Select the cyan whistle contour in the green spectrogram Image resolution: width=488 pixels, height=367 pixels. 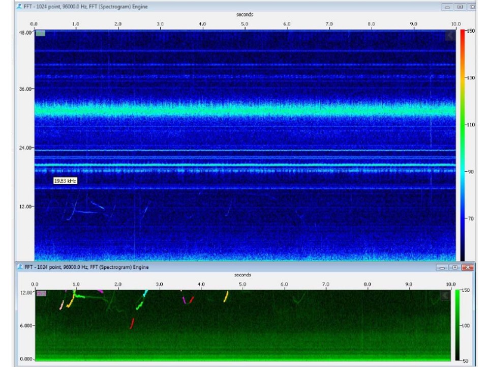146,293
